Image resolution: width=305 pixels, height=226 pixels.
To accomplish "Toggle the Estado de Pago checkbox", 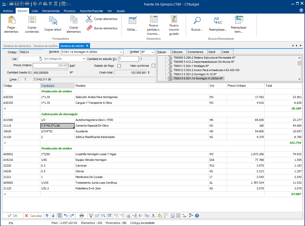I will [x=119, y=66].
